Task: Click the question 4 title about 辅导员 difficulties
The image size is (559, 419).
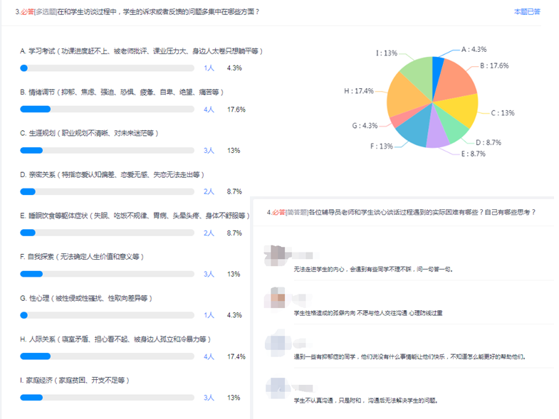Action: point(401,212)
